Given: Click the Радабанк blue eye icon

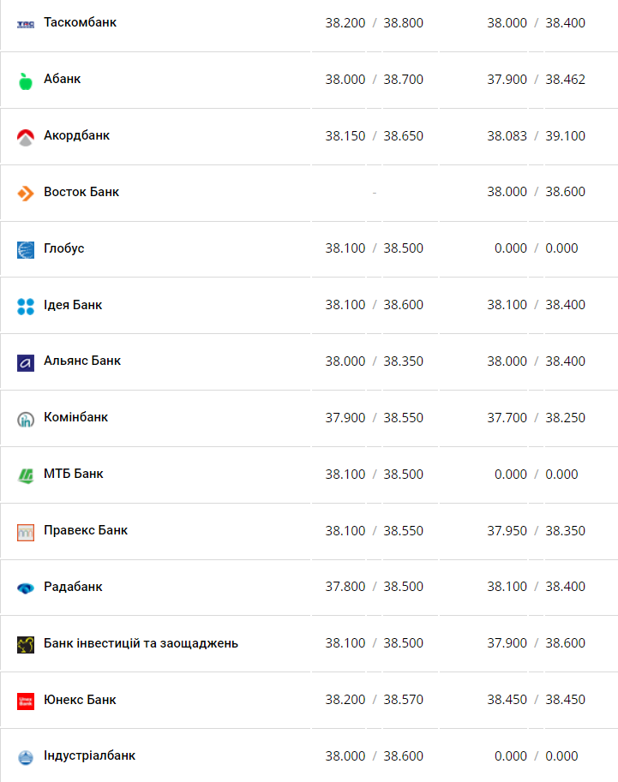Looking at the screenshot, I should [26, 588].
